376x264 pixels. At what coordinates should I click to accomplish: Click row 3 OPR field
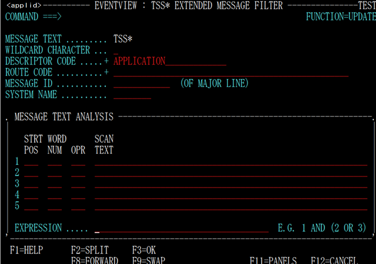click(78, 183)
